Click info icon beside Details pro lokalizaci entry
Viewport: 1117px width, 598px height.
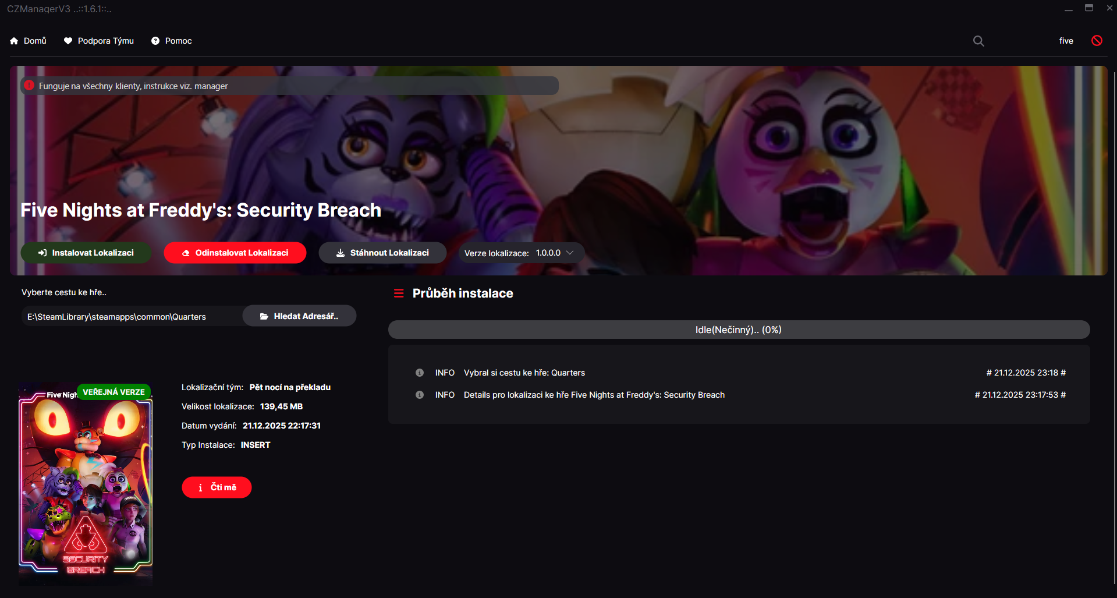[x=419, y=395]
